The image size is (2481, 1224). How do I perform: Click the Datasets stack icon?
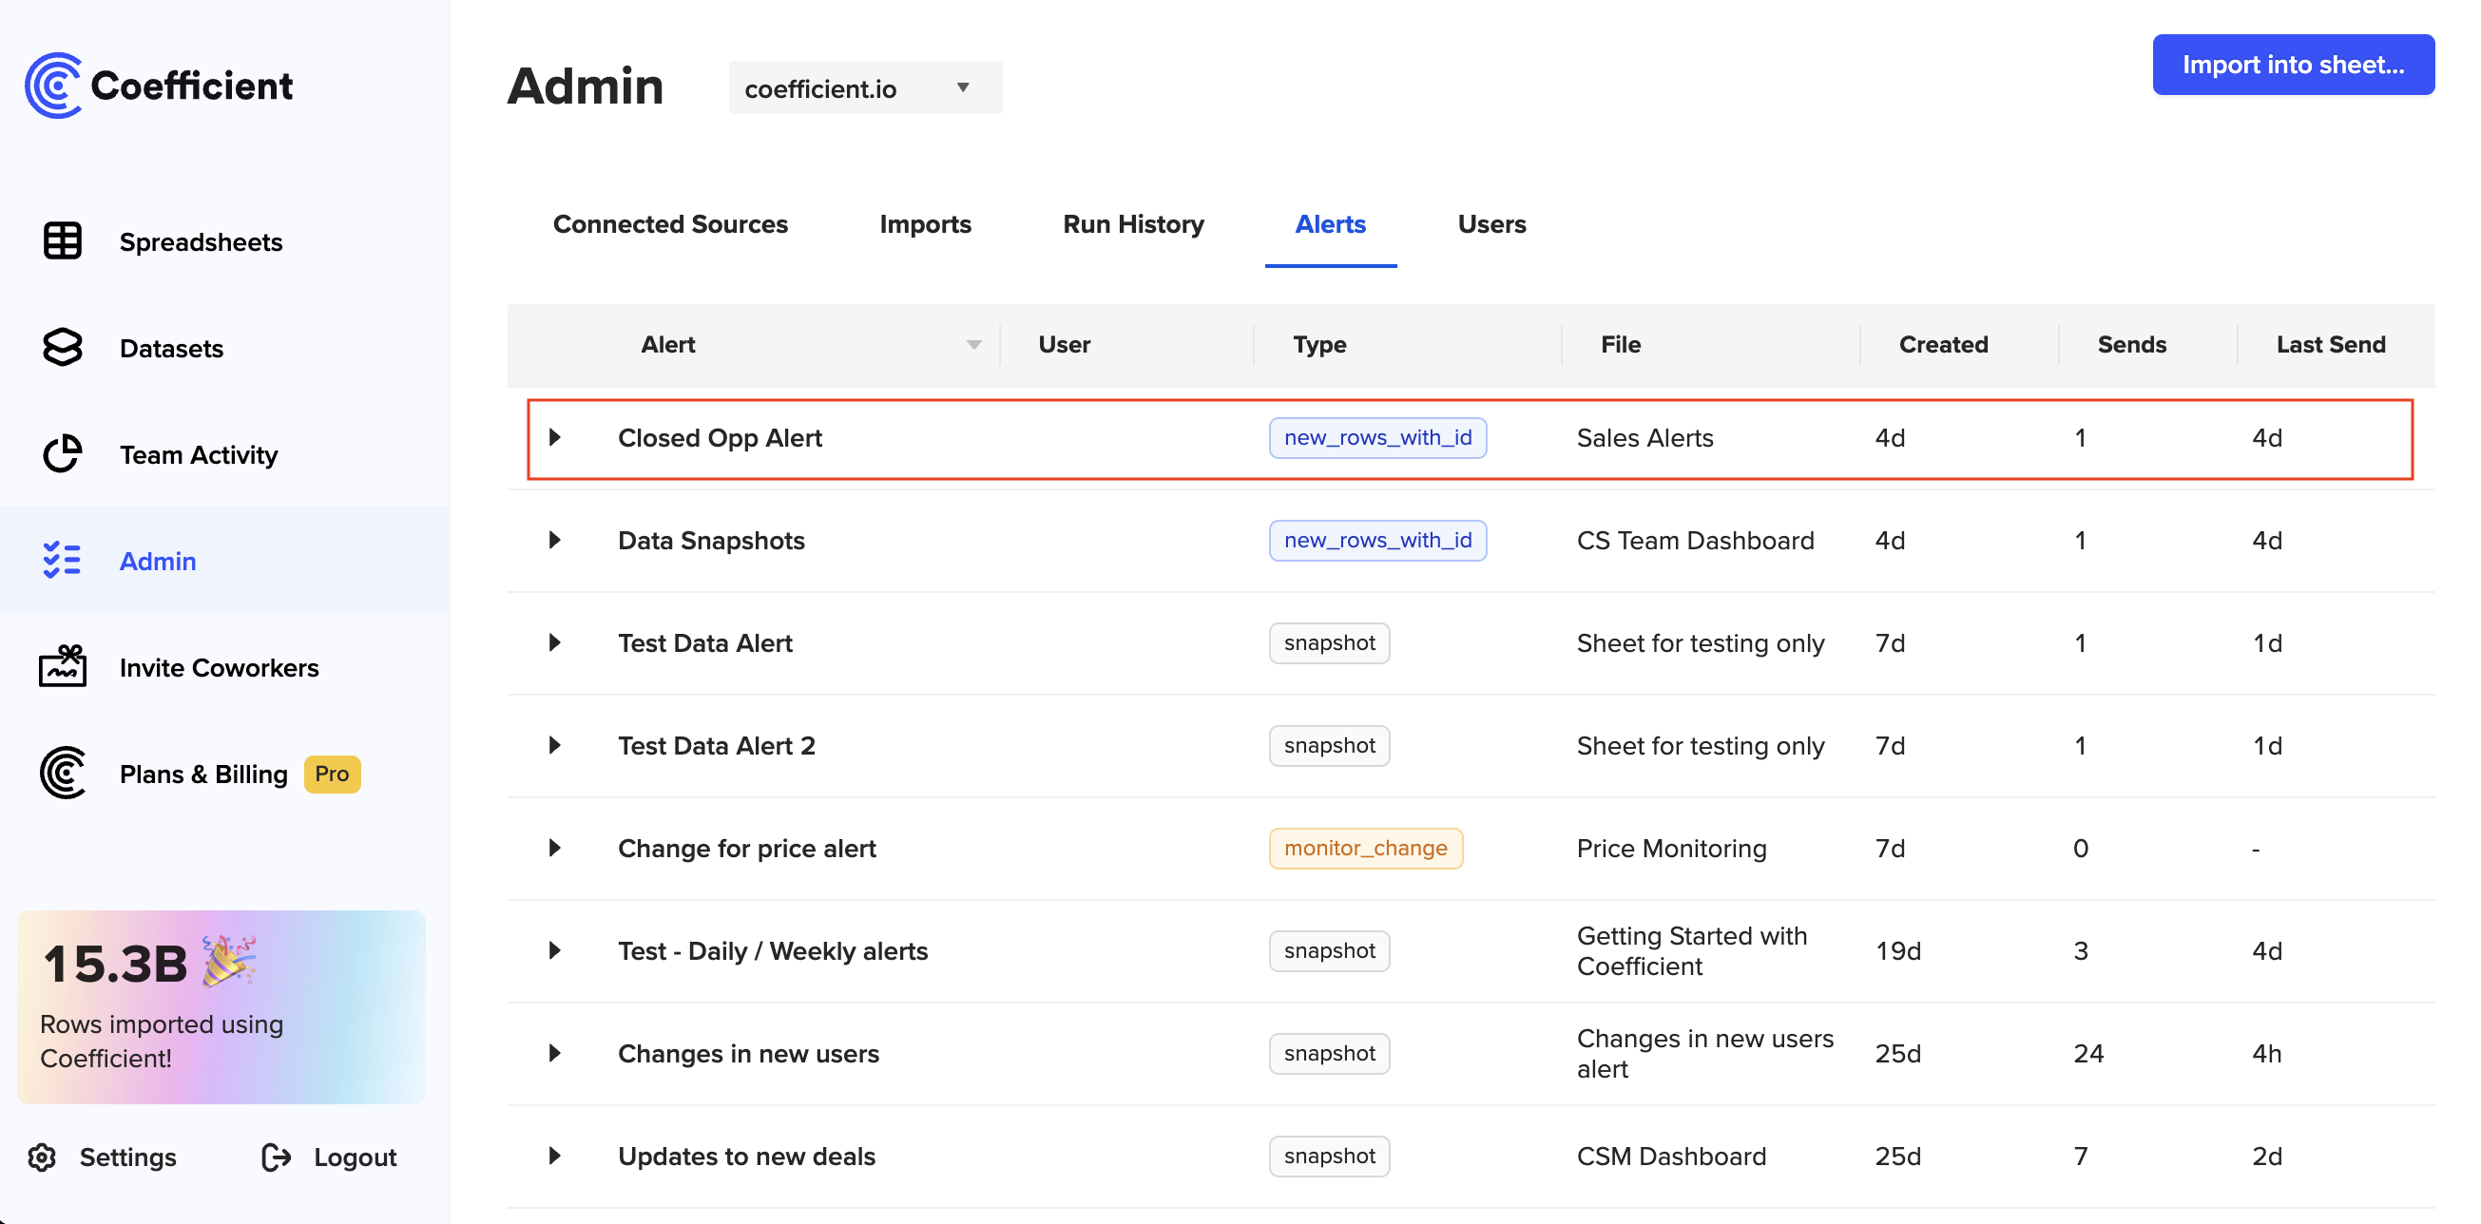click(x=63, y=348)
